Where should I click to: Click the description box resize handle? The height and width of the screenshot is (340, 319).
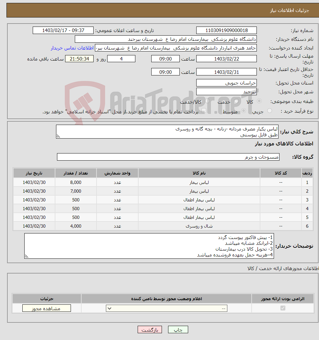(58, 136)
